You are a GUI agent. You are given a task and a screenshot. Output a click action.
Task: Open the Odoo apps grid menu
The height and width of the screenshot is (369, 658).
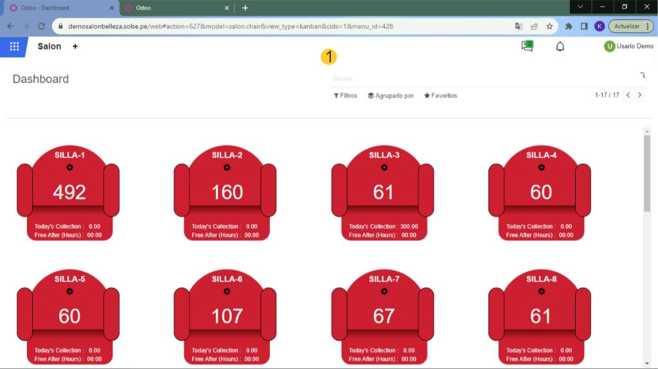click(14, 46)
